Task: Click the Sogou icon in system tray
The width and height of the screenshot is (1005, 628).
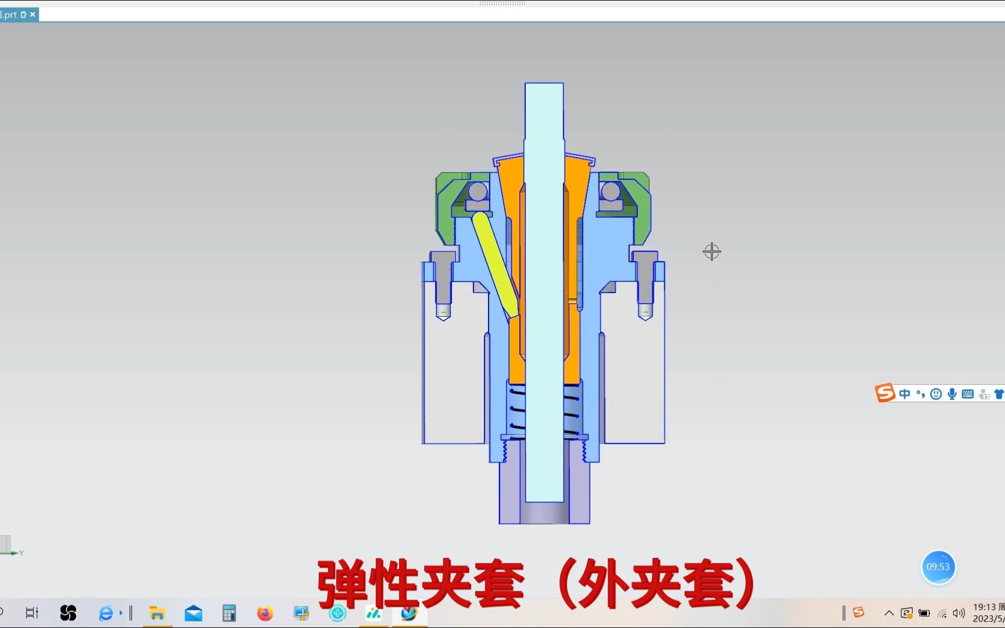Action: coord(858,612)
